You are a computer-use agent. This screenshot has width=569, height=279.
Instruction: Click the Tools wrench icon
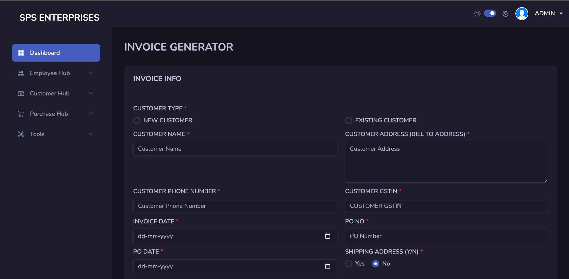click(21, 134)
